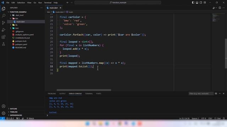Expand the lib folder
227x127 pixels.
click(11, 25)
